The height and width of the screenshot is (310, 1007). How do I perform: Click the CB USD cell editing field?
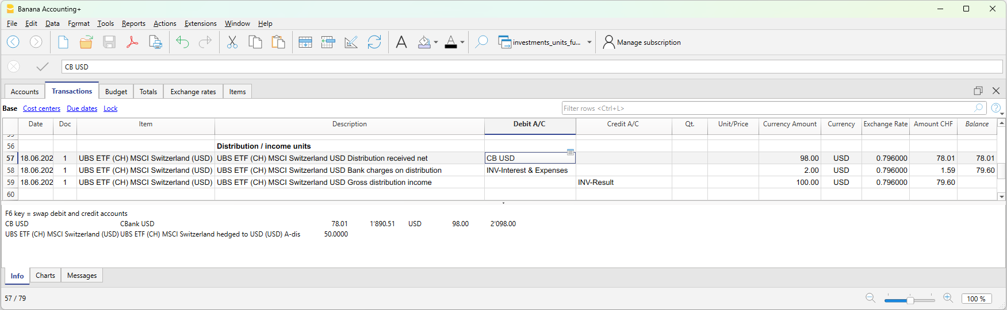tap(532, 67)
